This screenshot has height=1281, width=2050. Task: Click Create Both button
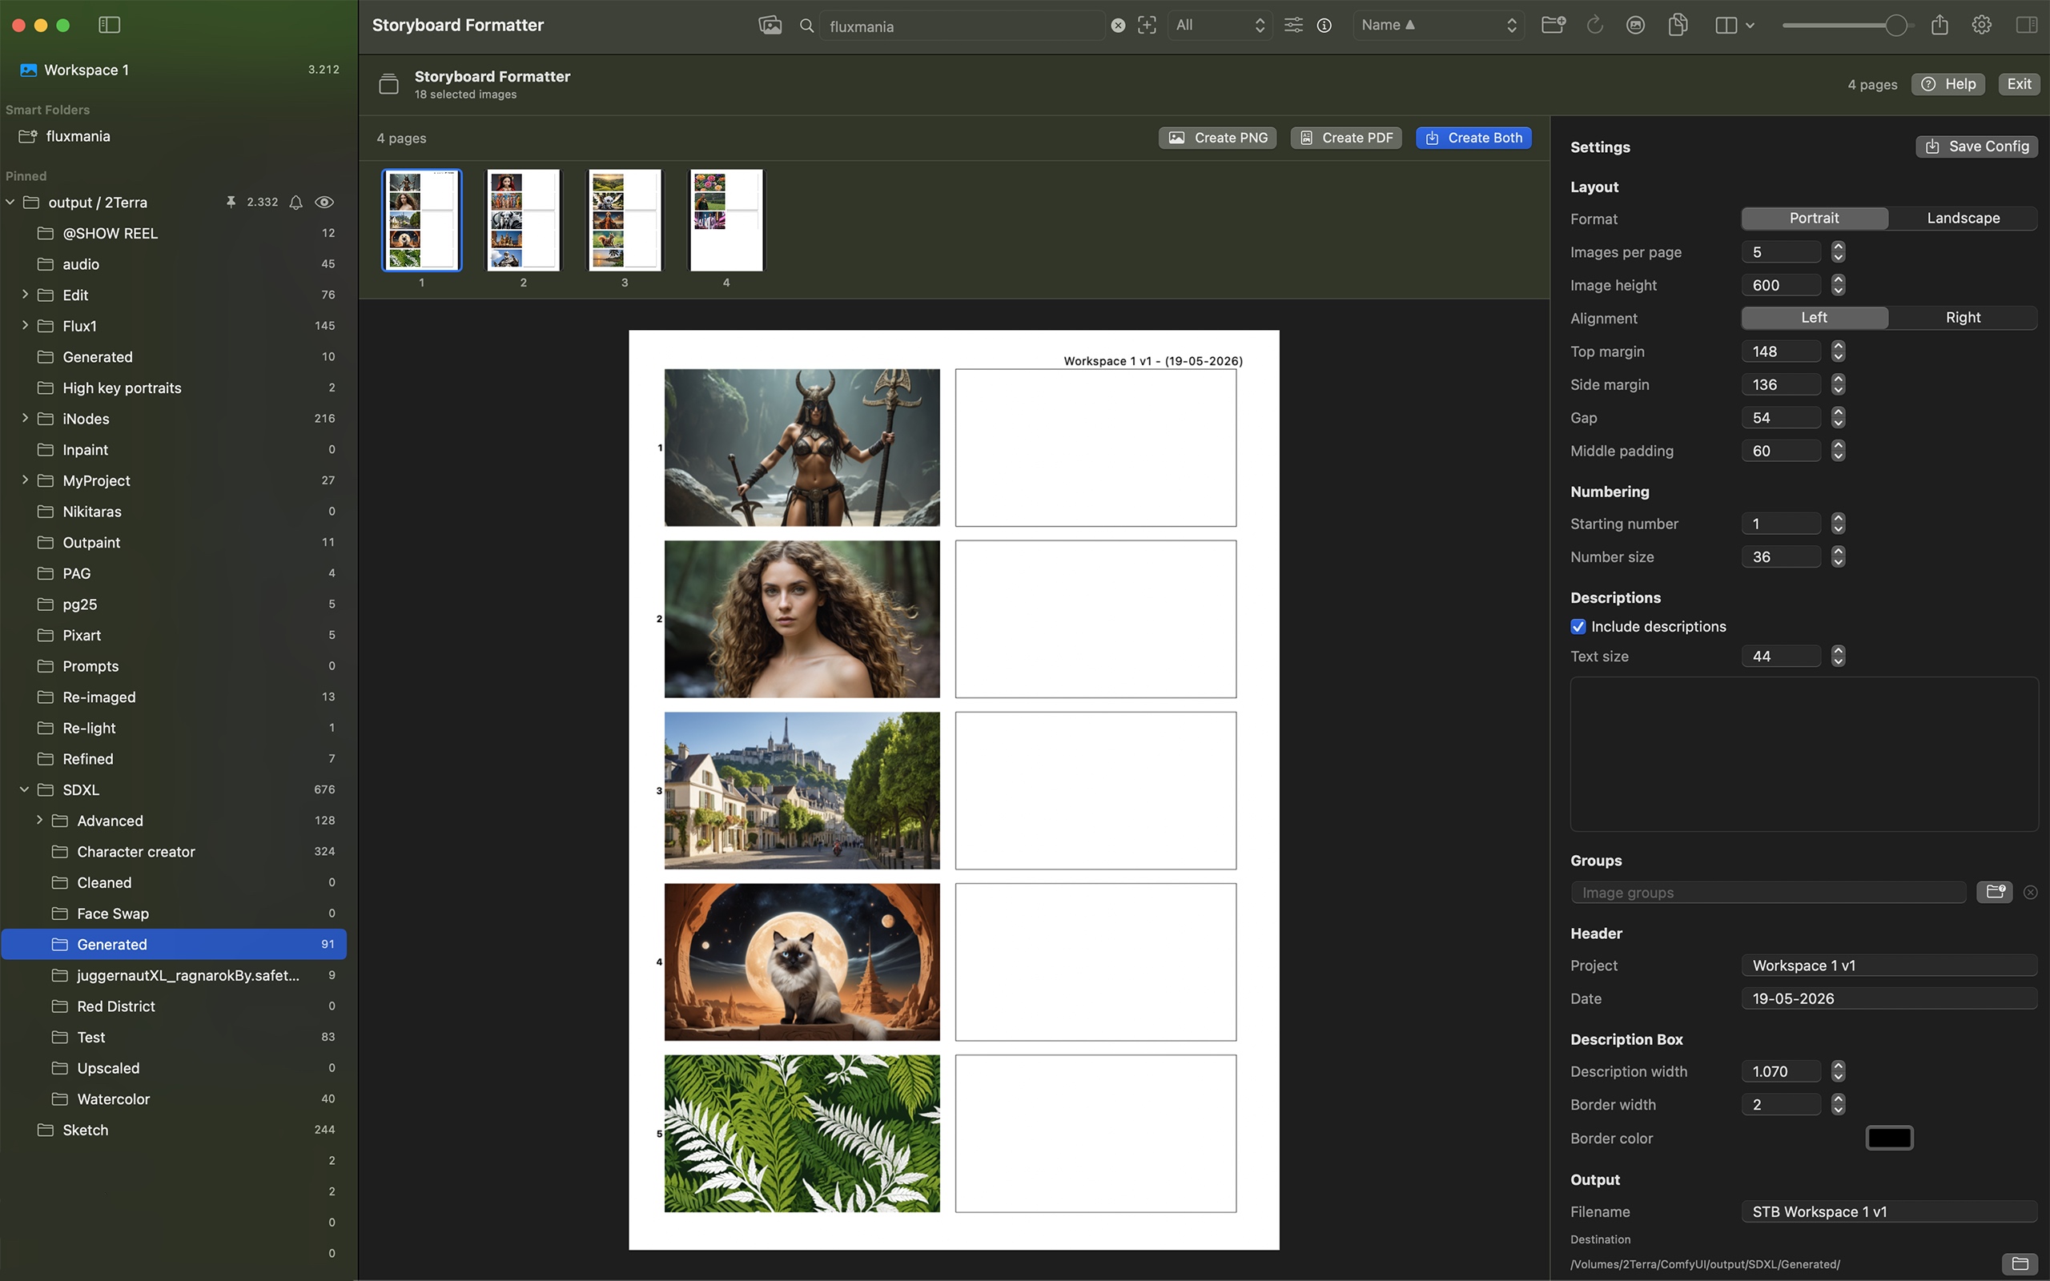click(1473, 138)
